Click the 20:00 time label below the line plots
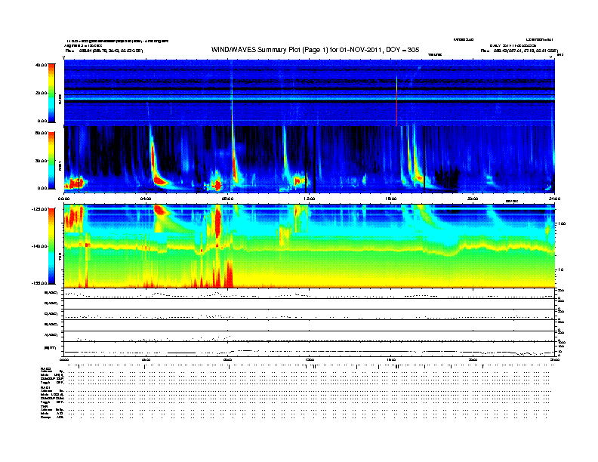The width and height of the screenshot is (598, 462). tap(473, 359)
